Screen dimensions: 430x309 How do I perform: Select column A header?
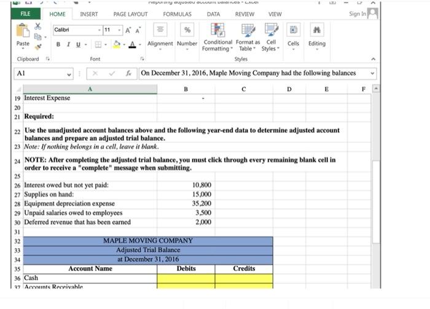pyautogui.click(x=90, y=89)
